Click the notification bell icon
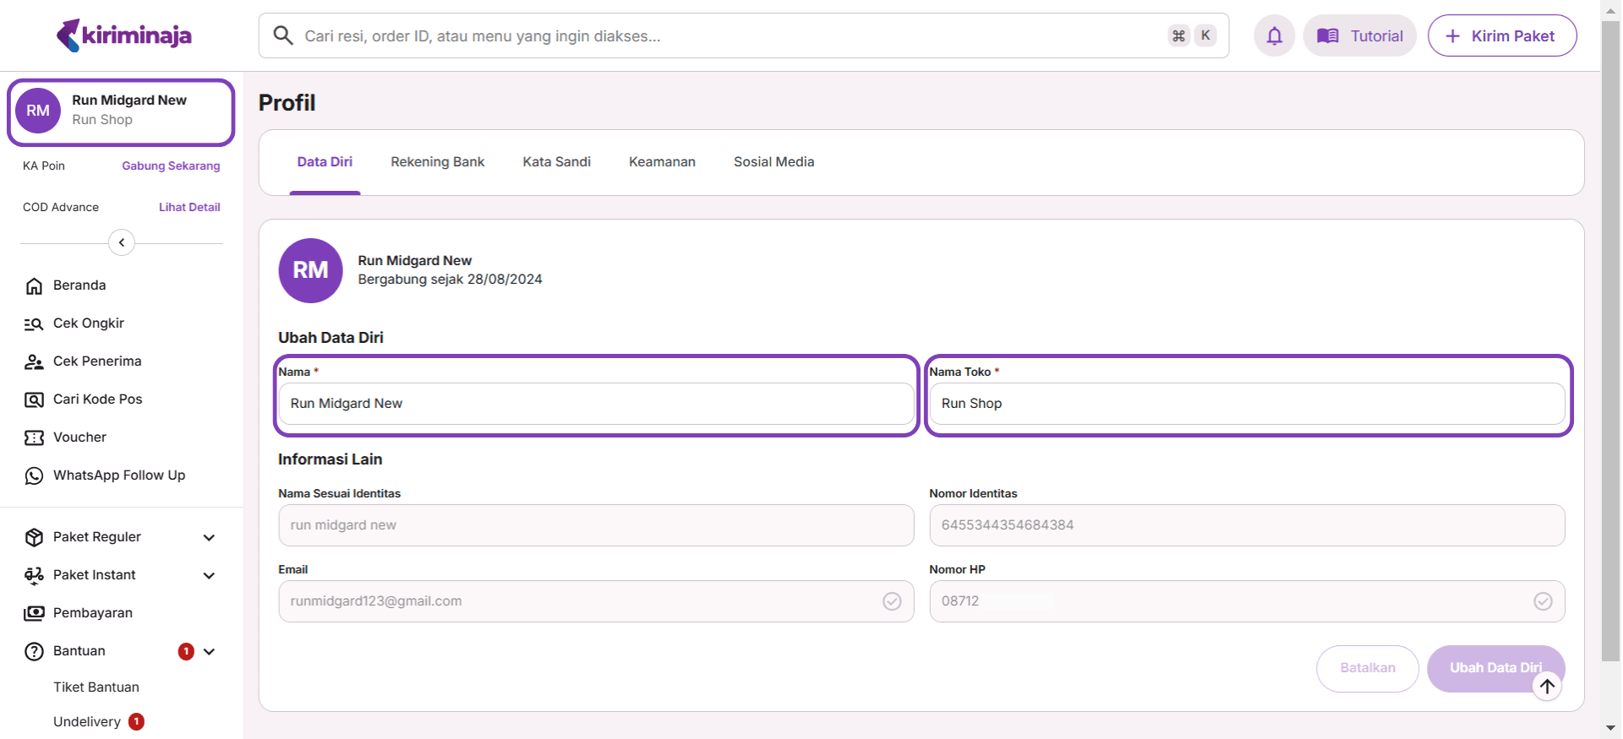The image size is (1623, 739). point(1274,35)
